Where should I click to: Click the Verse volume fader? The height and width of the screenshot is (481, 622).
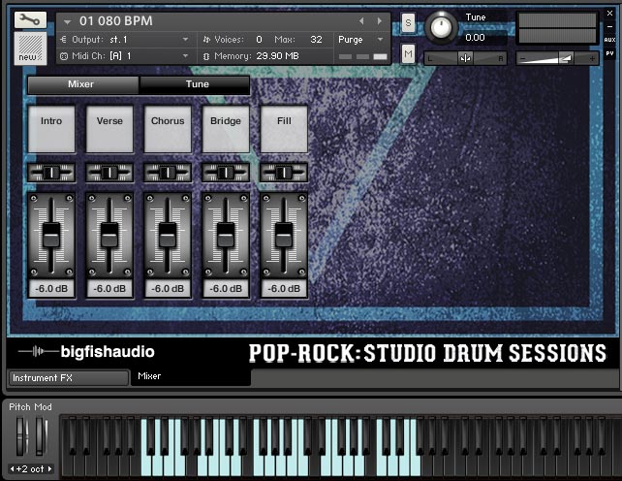[109, 235]
